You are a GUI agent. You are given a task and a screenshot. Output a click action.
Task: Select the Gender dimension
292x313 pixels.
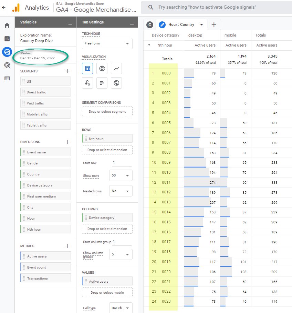[45, 163]
